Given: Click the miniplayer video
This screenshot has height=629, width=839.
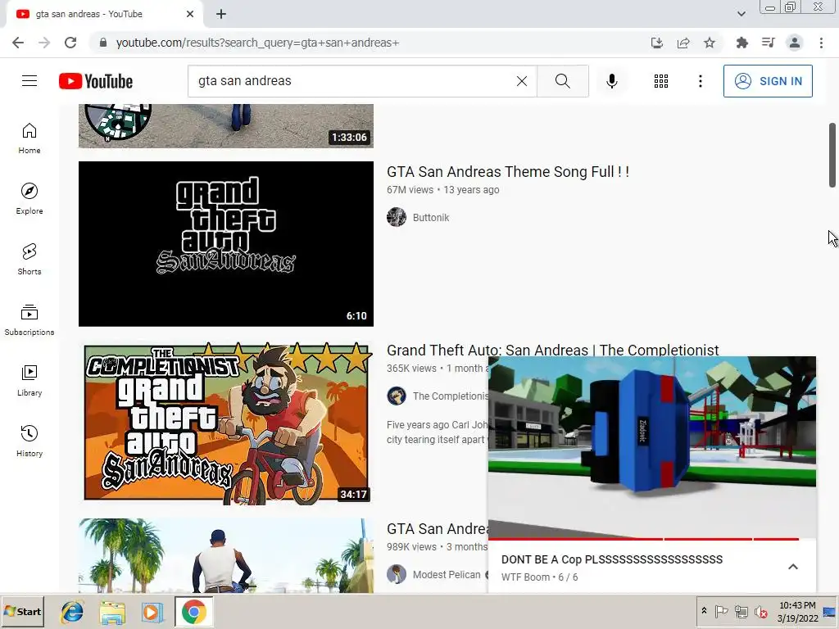Looking at the screenshot, I should tap(651, 446).
